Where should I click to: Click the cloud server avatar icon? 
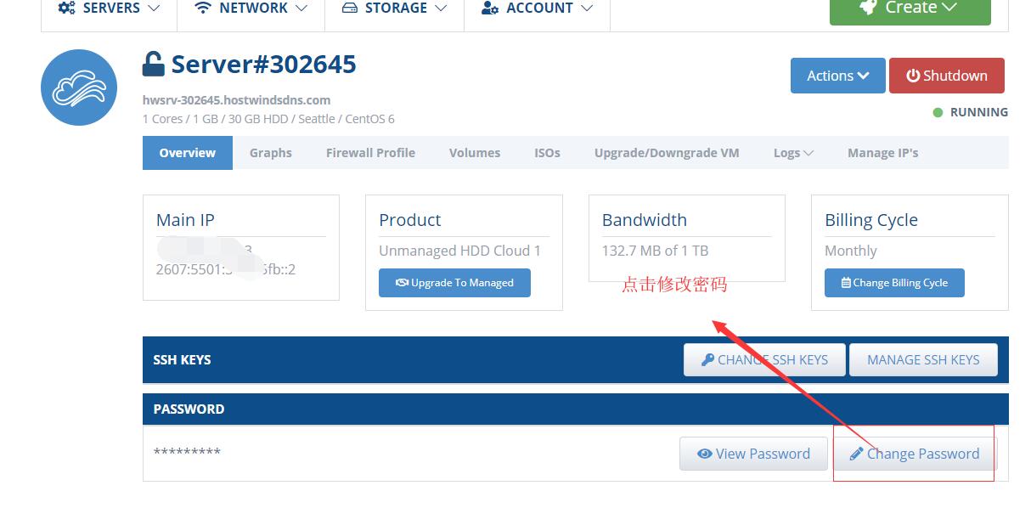(78, 87)
